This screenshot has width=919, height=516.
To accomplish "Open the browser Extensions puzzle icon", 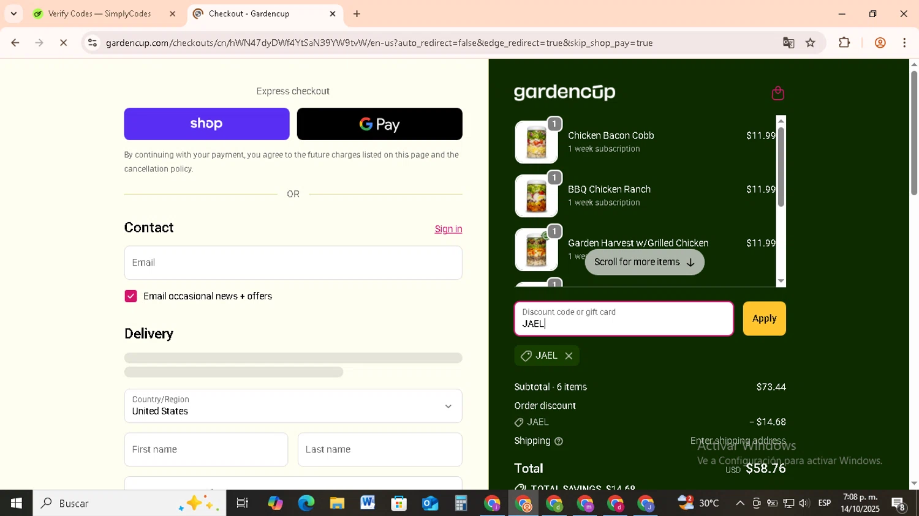I will click(844, 43).
